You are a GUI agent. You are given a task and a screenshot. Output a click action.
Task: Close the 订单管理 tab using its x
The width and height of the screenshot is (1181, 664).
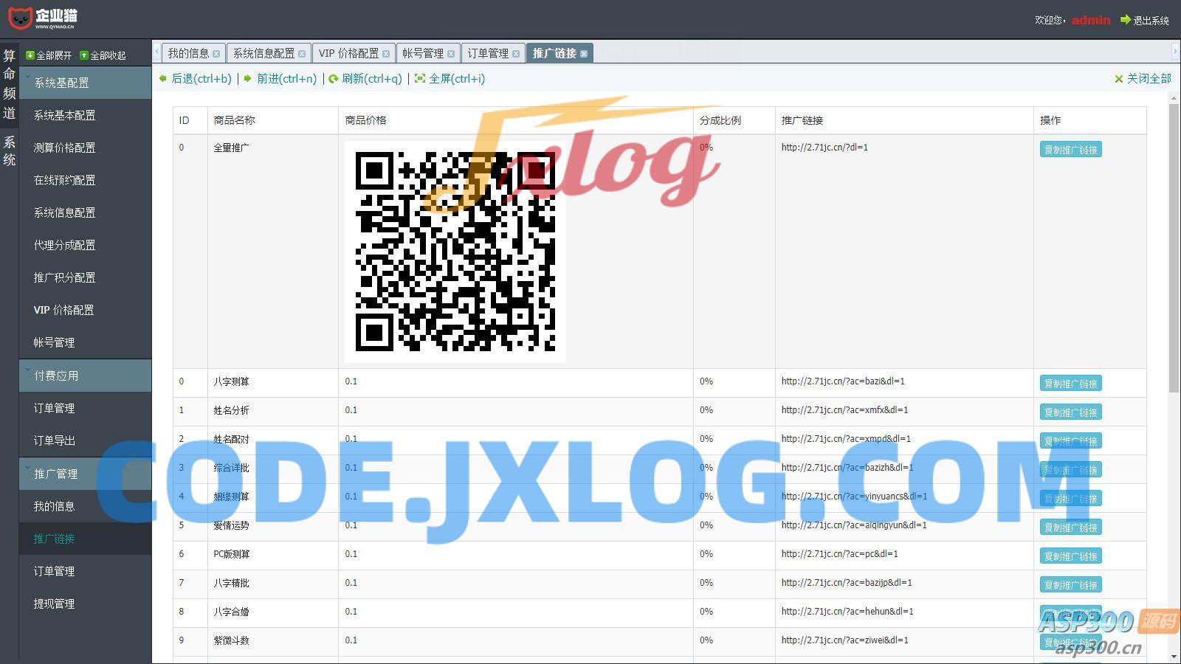coord(516,54)
